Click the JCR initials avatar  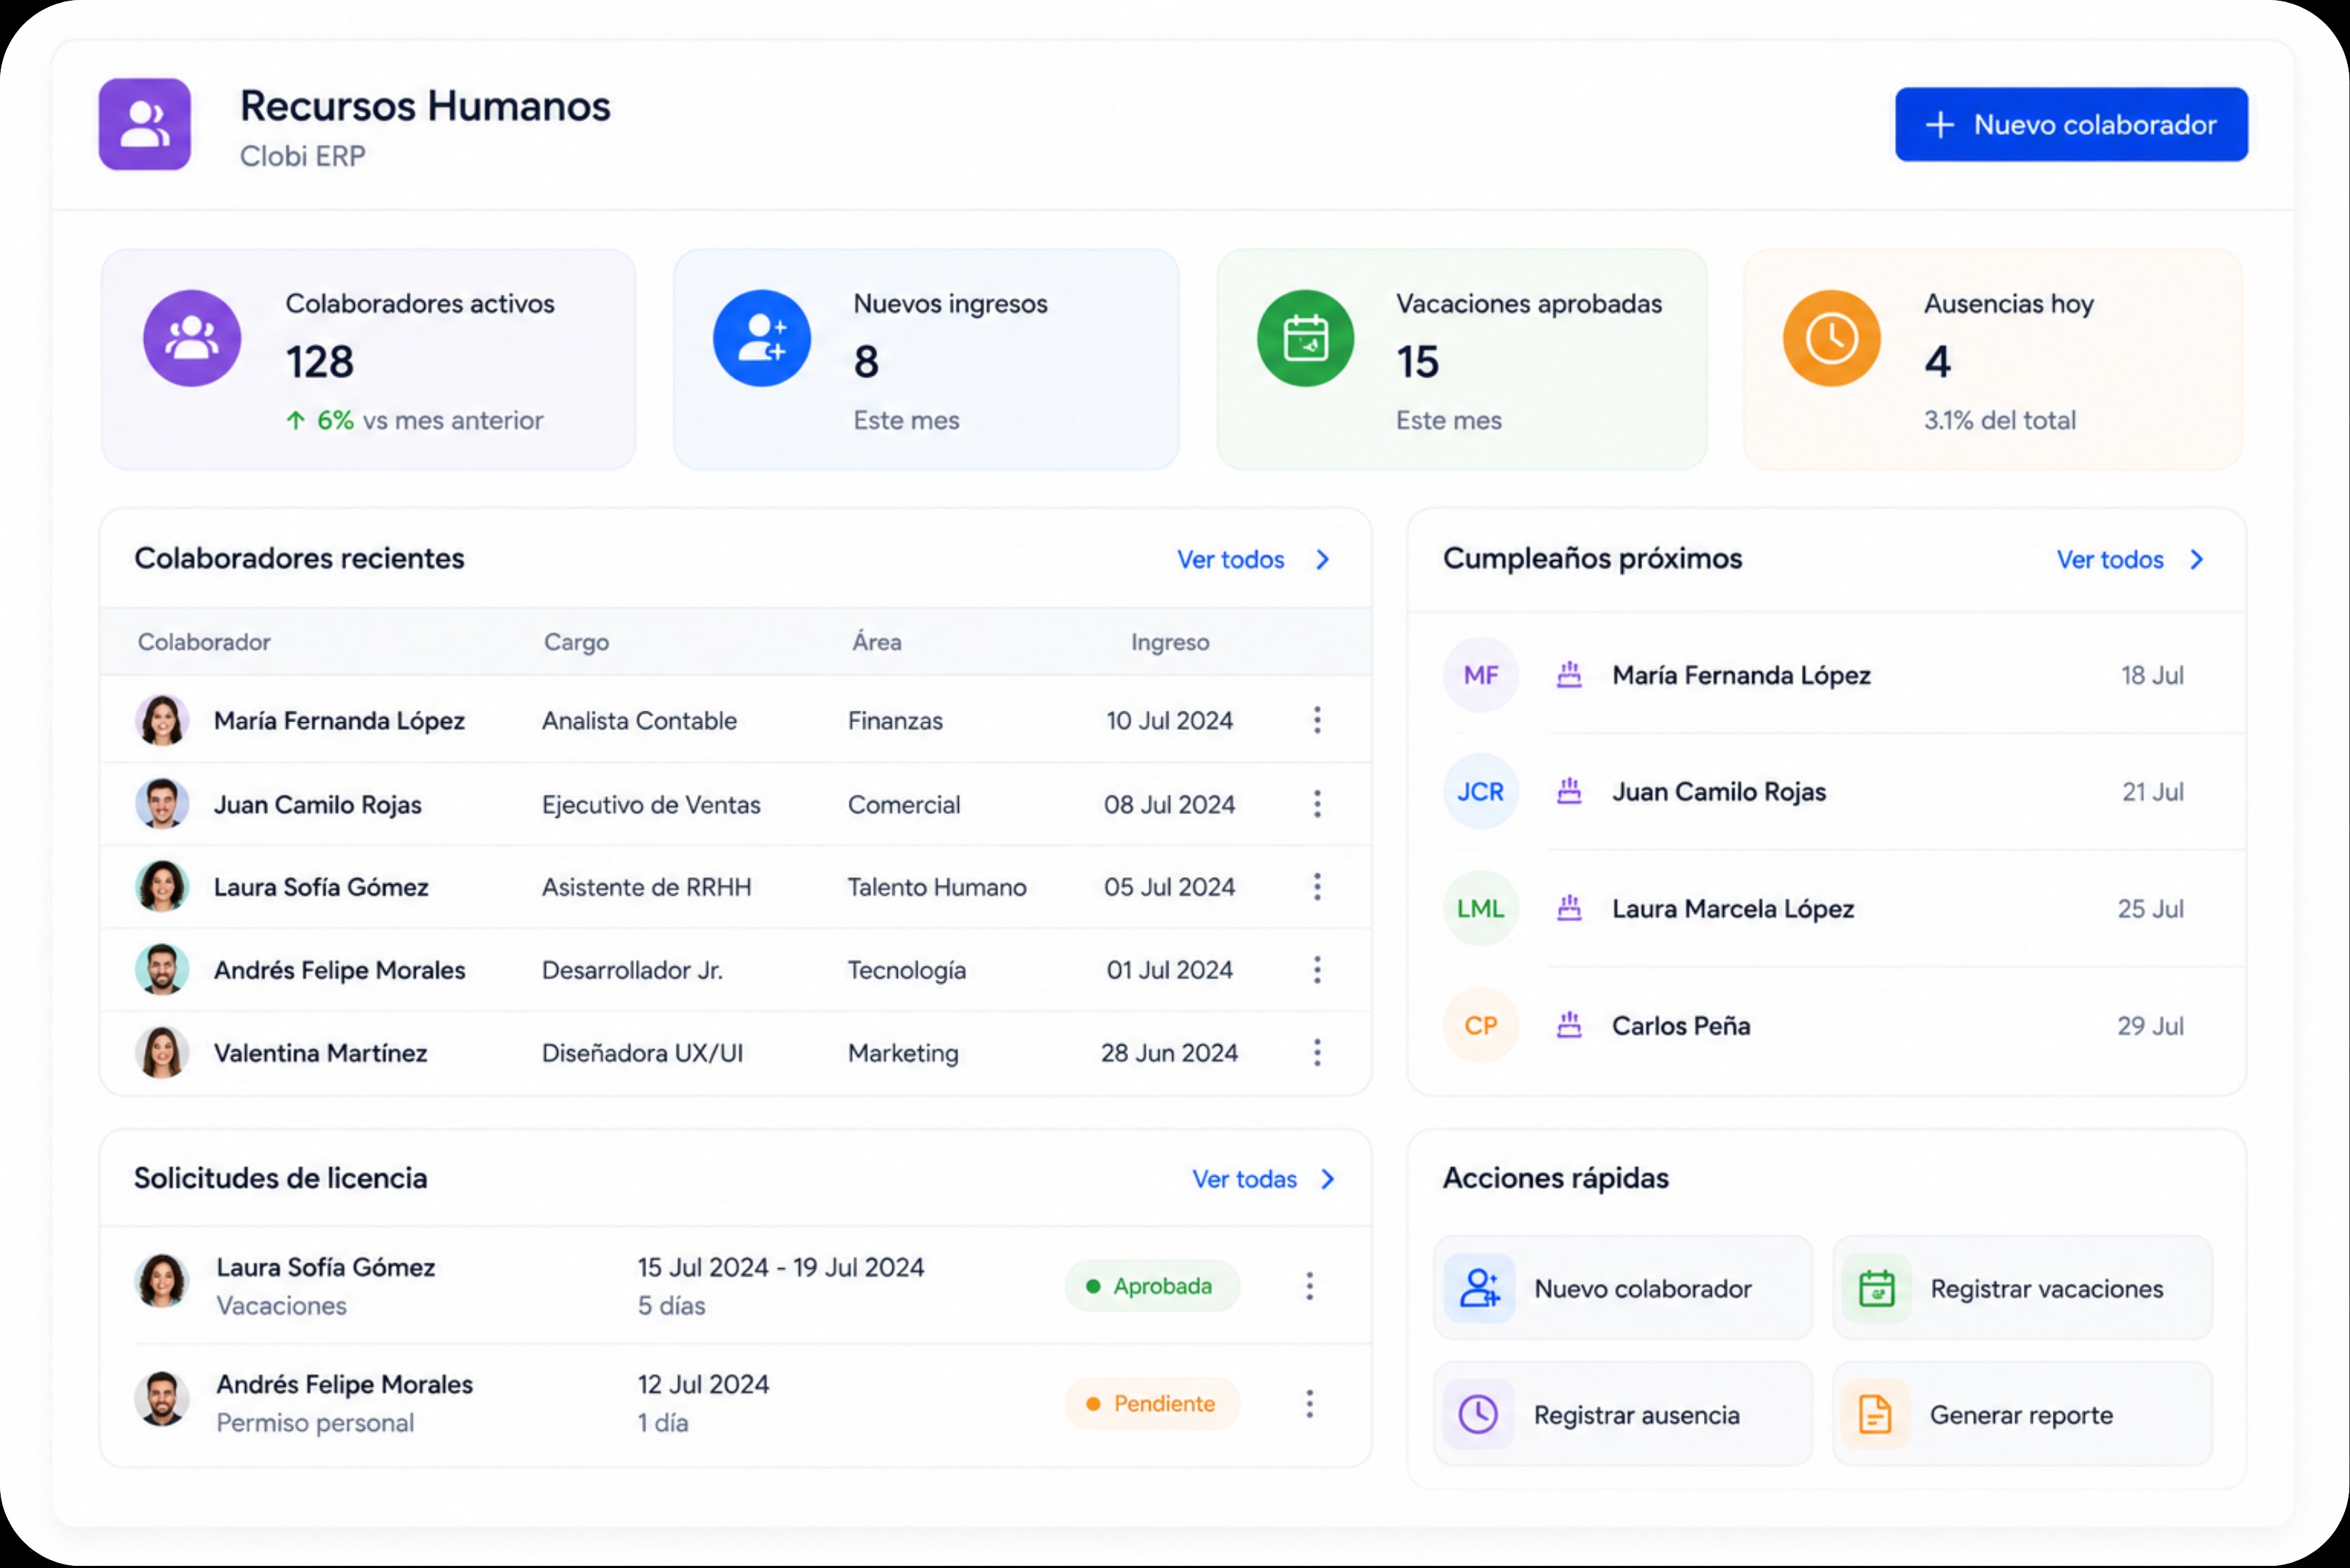point(1480,792)
